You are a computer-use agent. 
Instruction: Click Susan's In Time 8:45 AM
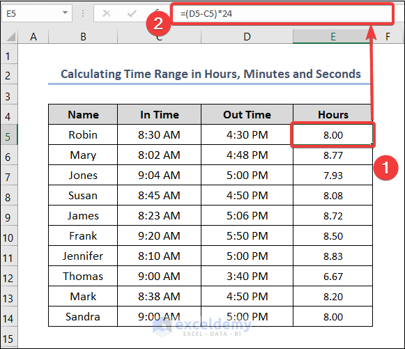click(160, 195)
